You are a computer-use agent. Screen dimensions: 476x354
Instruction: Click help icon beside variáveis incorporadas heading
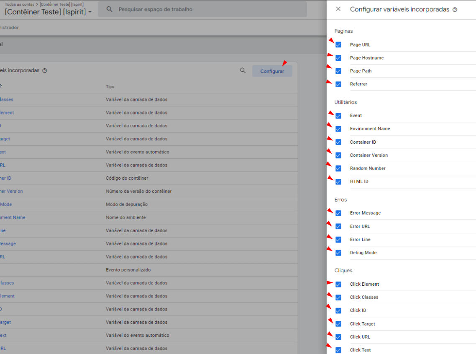tap(45, 71)
